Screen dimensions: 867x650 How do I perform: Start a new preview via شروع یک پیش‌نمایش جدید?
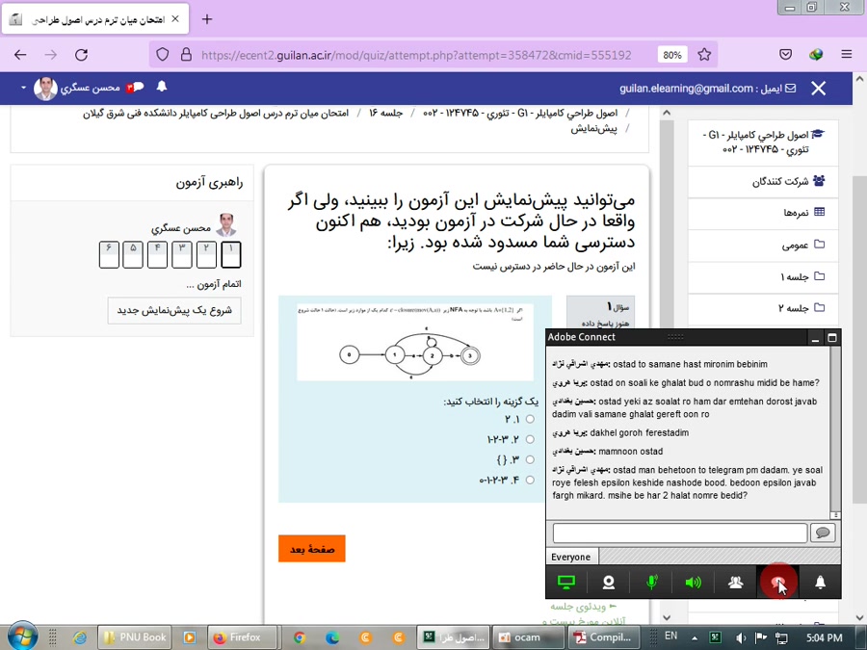[173, 311]
